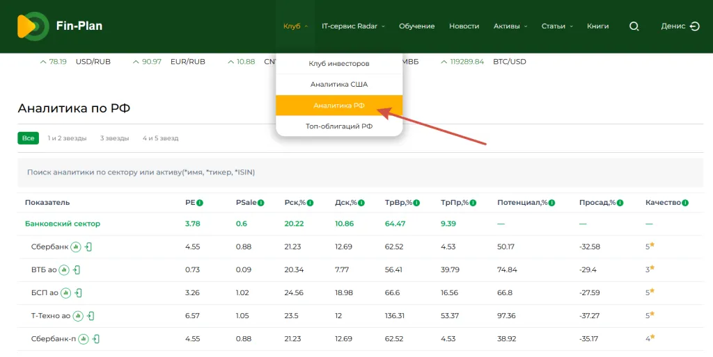Select 'Аналитика РФ' from the Клуб menu
Screen dimensions: 713x357
[339, 106]
